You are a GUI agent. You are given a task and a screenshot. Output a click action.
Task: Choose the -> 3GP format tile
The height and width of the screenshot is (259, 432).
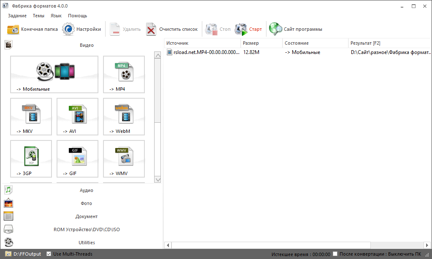coord(31,159)
